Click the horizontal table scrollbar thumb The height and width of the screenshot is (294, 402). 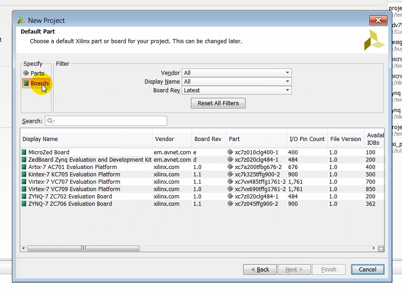pyautogui.click(x=83, y=249)
